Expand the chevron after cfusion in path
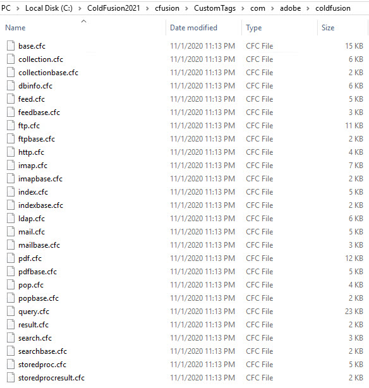369x388 pixels. tap(186, 8)
